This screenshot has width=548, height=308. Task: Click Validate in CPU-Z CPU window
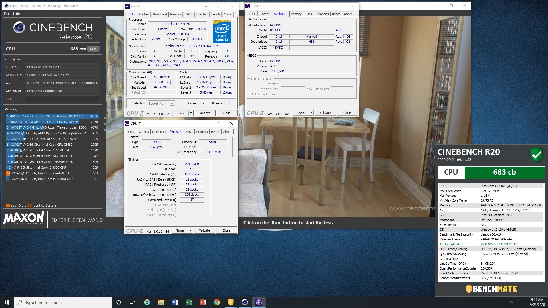tap(205, 113)
